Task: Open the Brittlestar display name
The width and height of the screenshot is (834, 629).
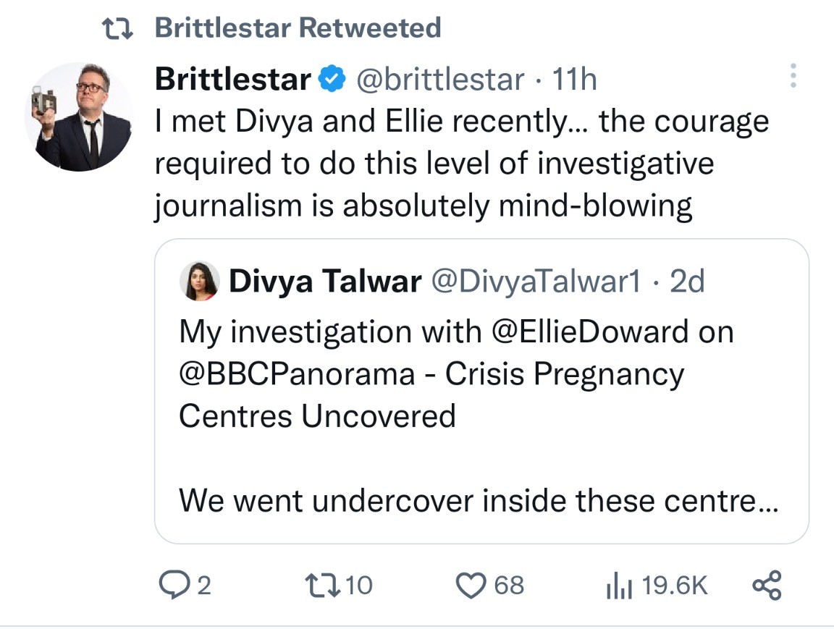Action: [232, 80]
